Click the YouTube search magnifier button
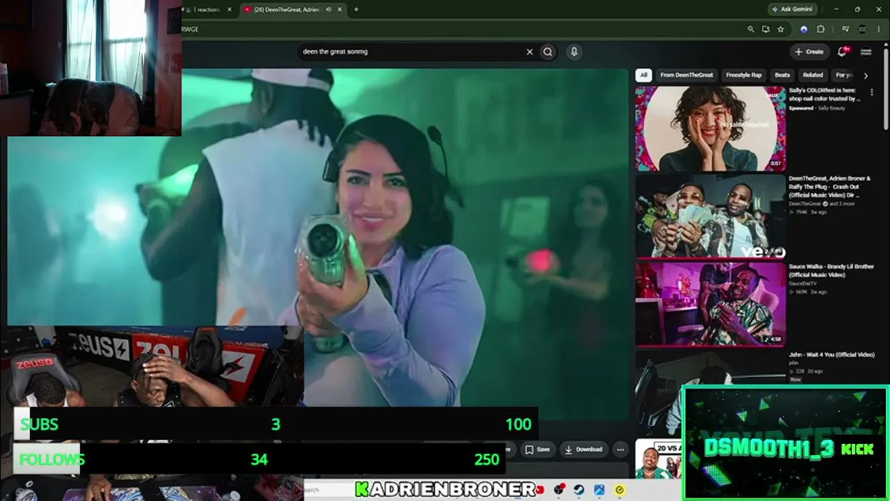Screen dimensions: 890x501 click(548, 51)
